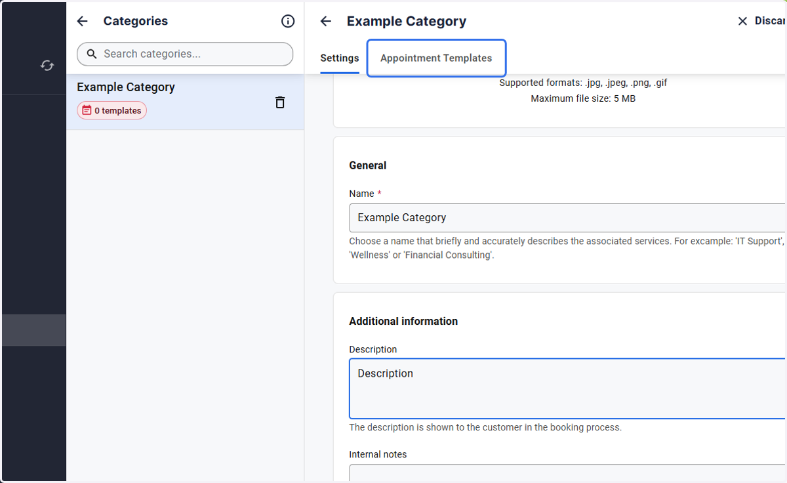Delete Example Category with the trash icon
The image size is (787, 483).
tap(280, 102)
